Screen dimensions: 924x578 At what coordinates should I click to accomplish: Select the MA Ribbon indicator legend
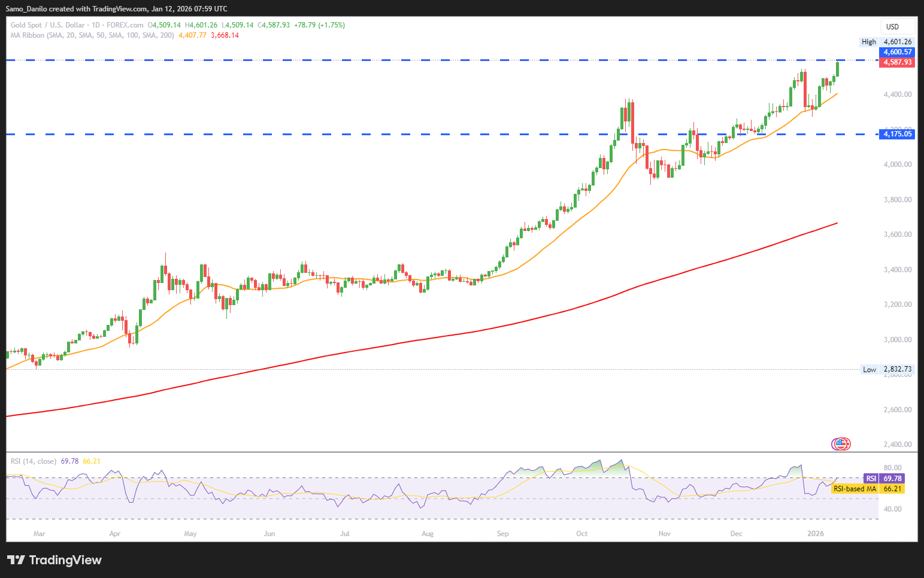[92, 35]
